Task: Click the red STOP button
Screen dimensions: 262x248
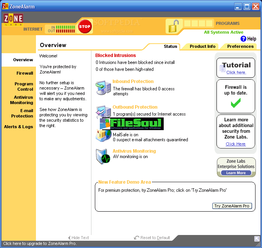Action: (x=85, y=26)
